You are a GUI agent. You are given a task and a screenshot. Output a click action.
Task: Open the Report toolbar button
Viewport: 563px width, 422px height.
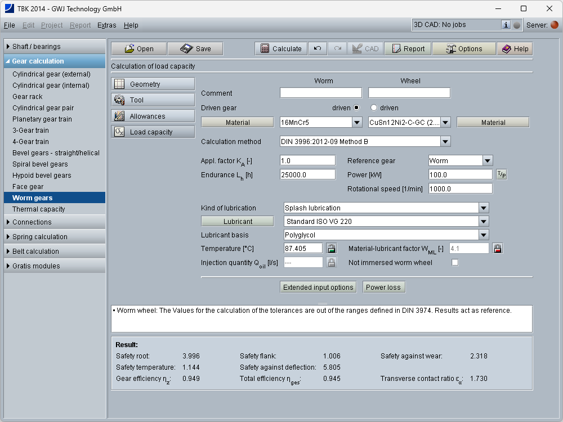click(408, 49)
